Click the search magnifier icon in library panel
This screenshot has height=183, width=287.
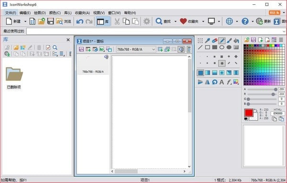pos(55,47)
